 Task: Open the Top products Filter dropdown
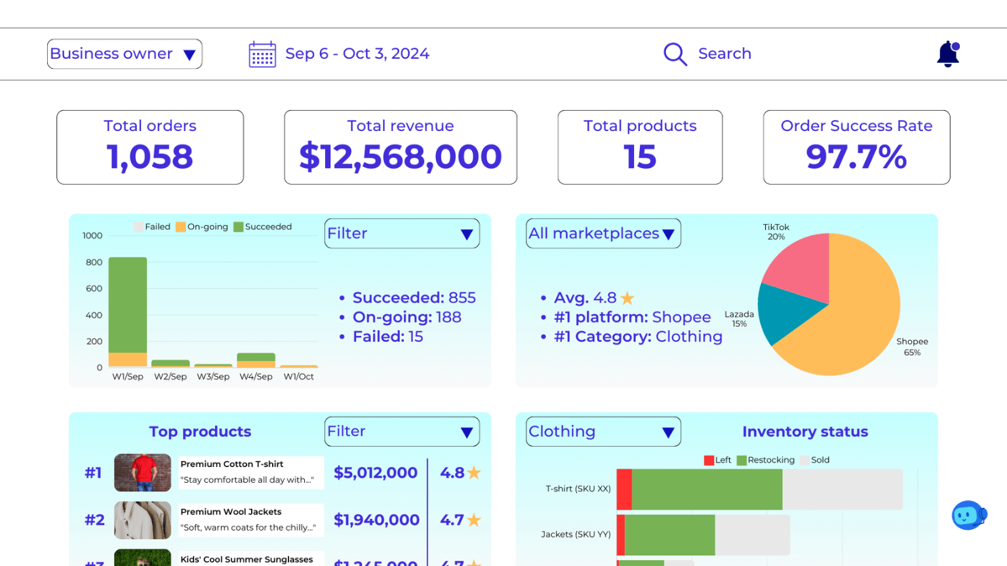(x=402, y=432)
